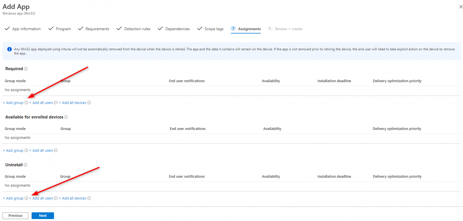Click the info icon next to Uninstall heading
The image size is (463, 221).
[x=26, y=165]
